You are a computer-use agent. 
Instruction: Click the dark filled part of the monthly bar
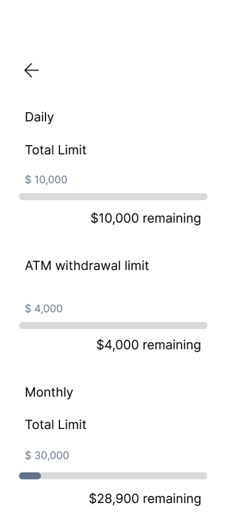coord(30,476)
